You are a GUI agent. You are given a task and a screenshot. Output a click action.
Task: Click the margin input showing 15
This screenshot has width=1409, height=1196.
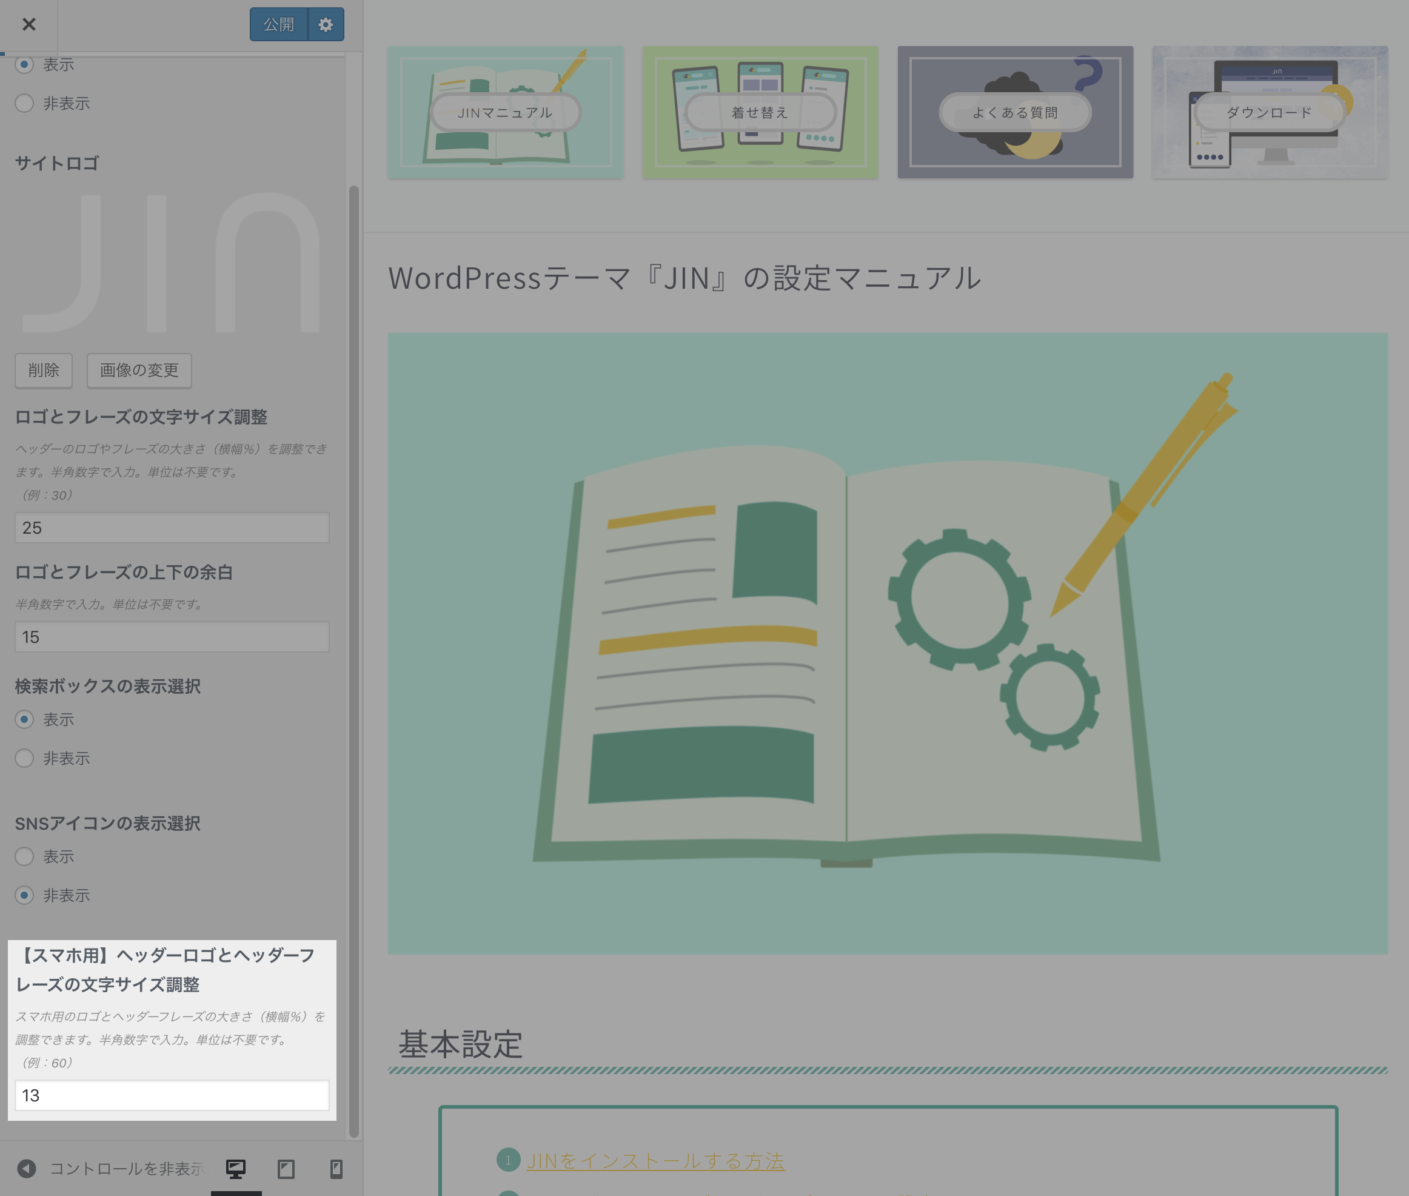[x=172, y=637]
